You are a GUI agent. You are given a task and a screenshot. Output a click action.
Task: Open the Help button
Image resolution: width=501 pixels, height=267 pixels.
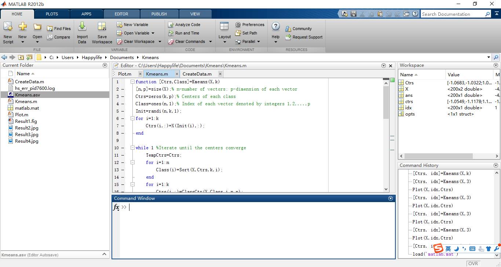coord(275,32)
